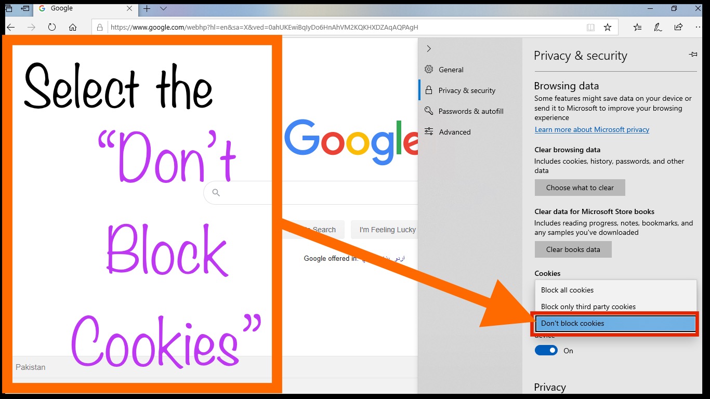Image resolution: width=710 pixels, height=399 pixels.
Task: Reload the page with Refresh icon
Action: [x=52, y=27]
